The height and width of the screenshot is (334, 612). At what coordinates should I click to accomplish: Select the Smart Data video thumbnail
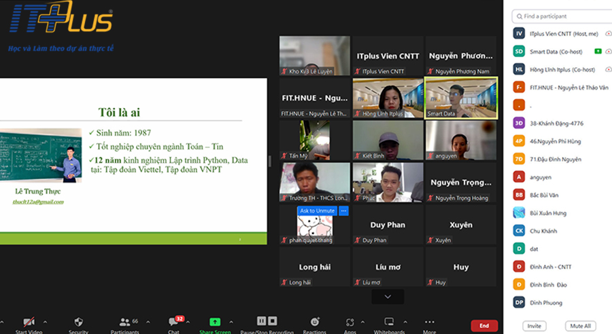[x=460, y=98]
